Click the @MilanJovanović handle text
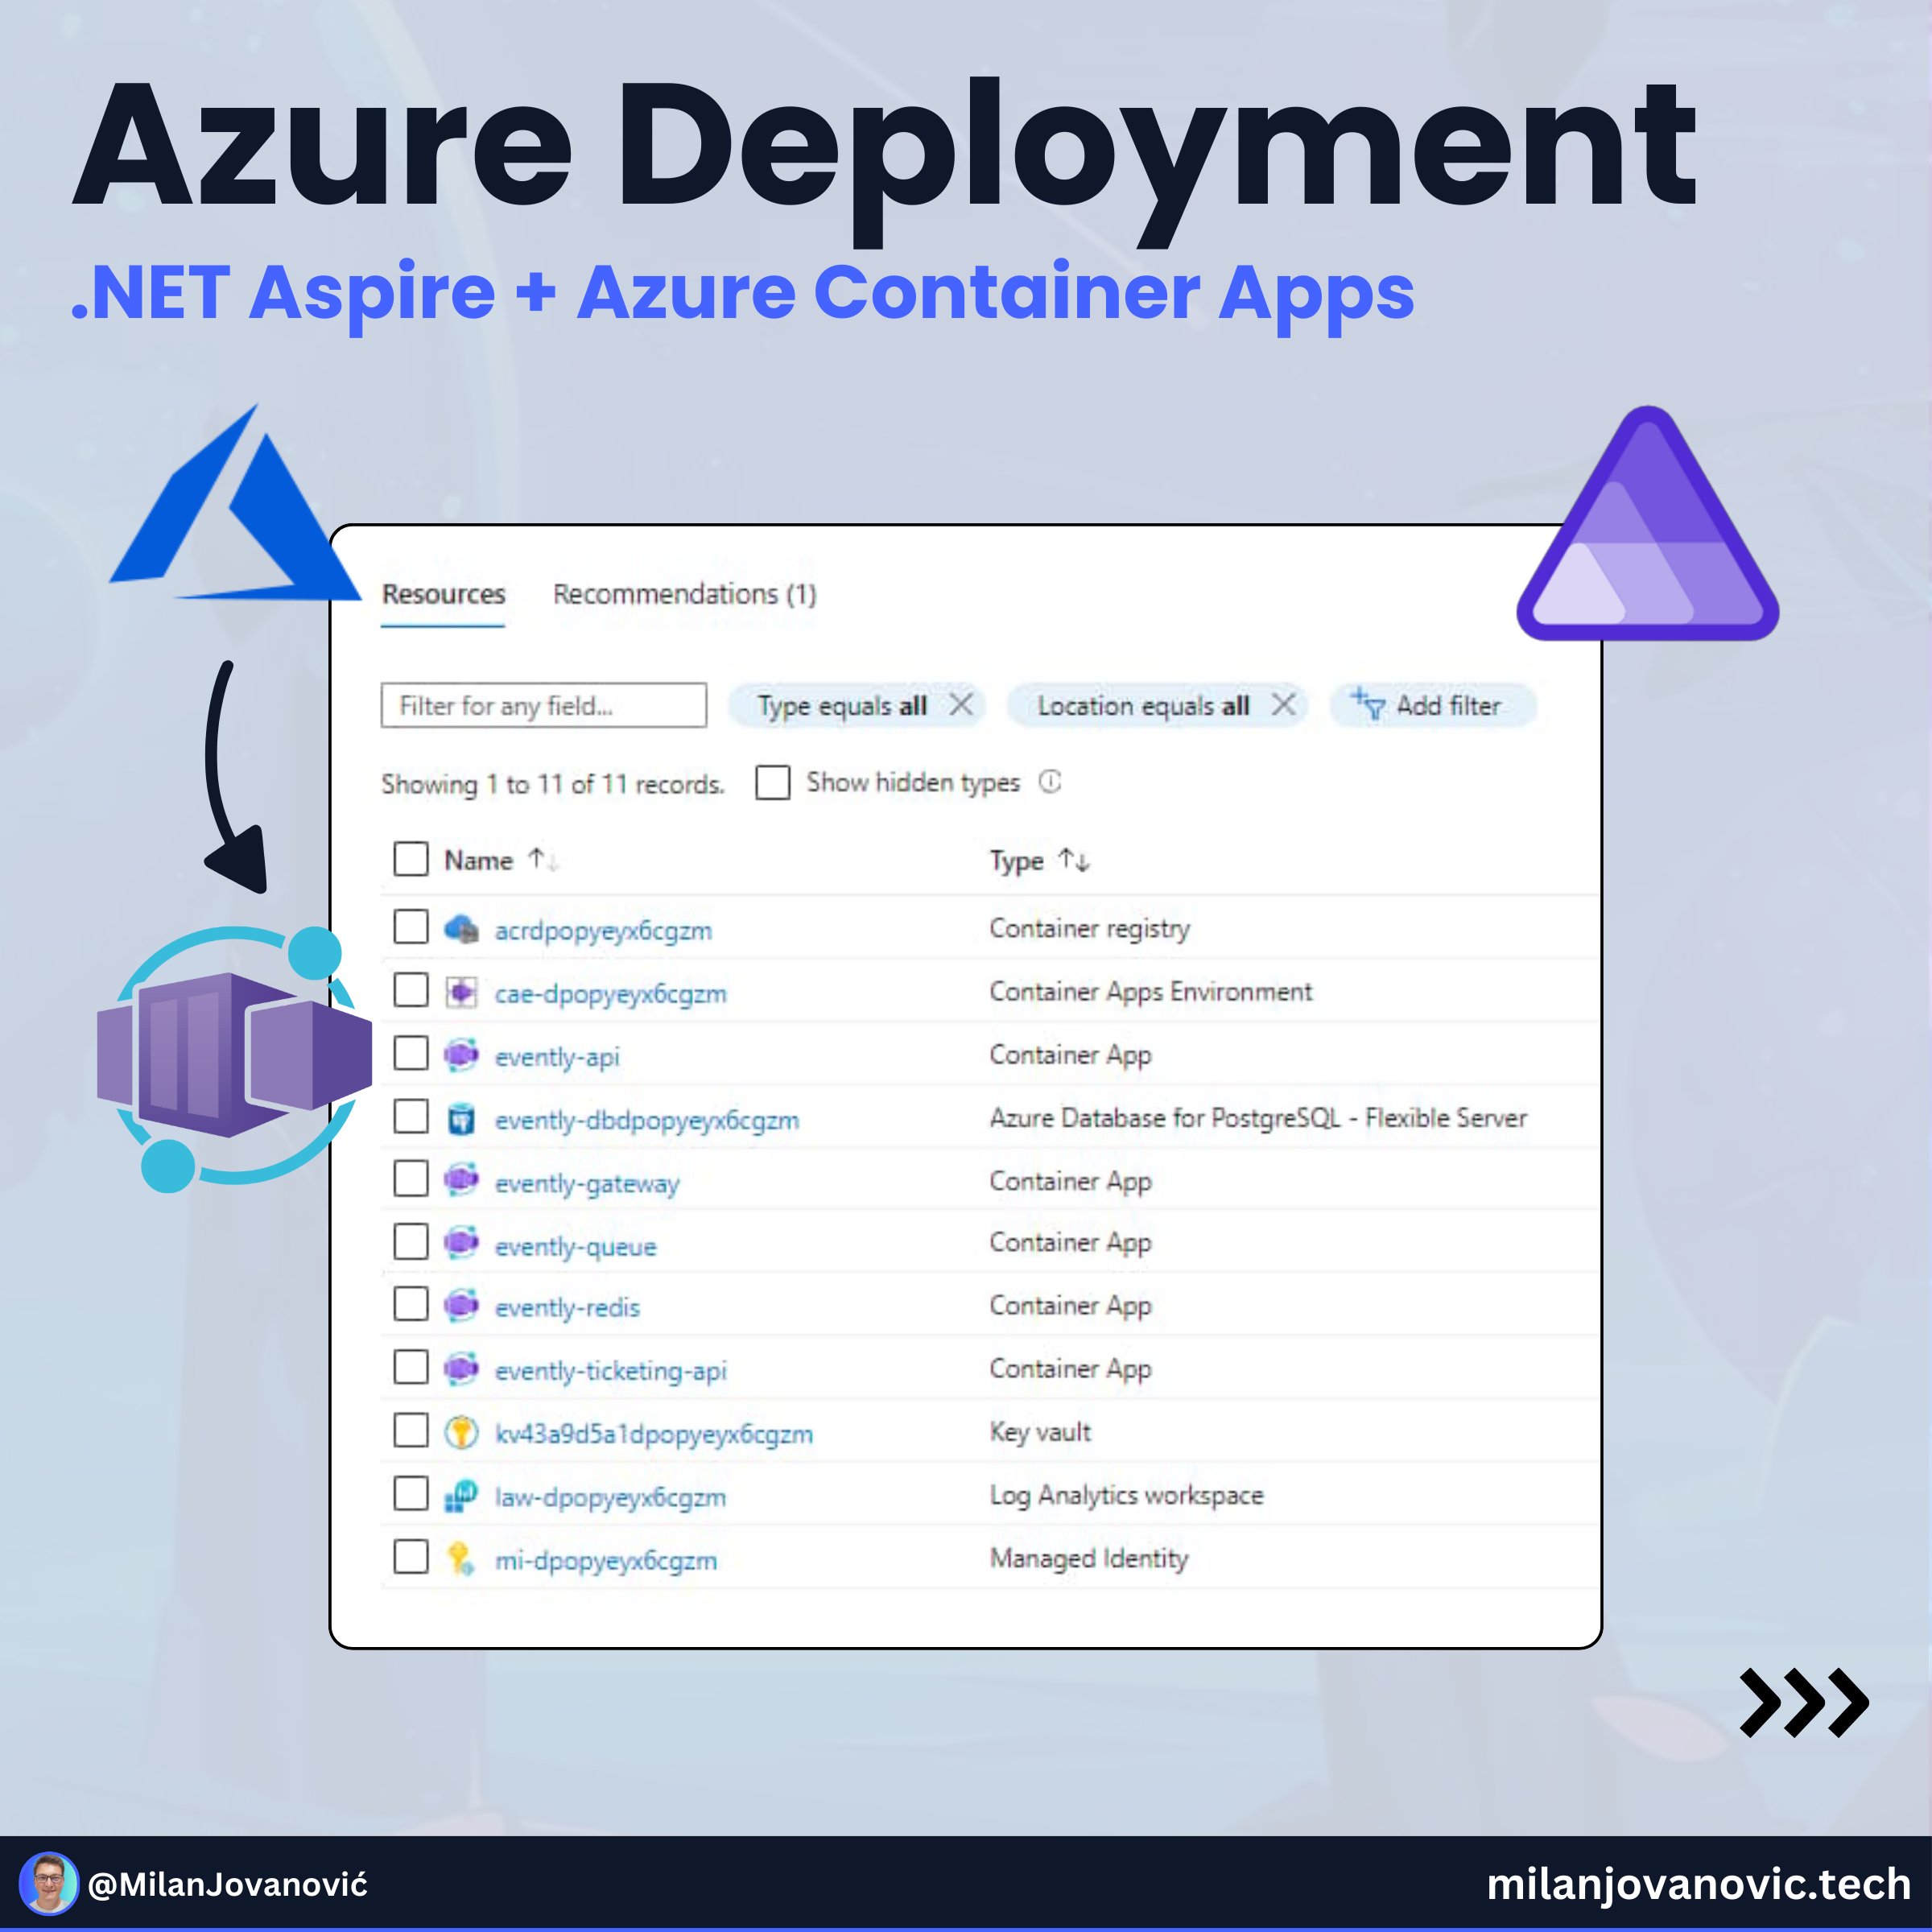 228,1885
